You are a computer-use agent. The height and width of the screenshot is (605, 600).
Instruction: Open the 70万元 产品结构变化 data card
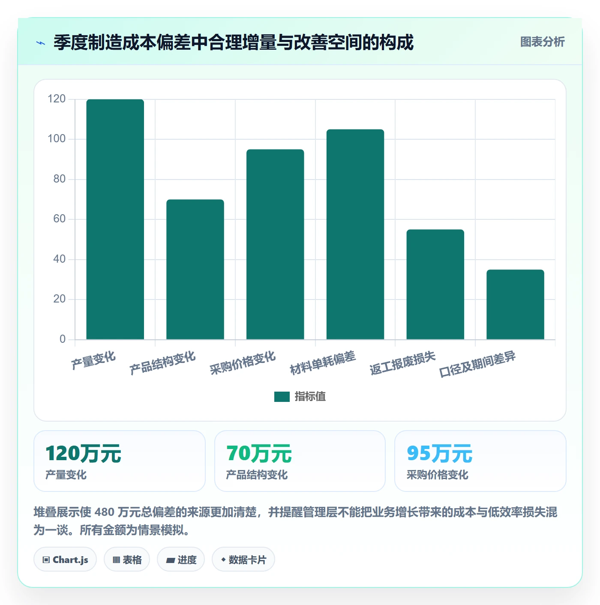(300, 461)
